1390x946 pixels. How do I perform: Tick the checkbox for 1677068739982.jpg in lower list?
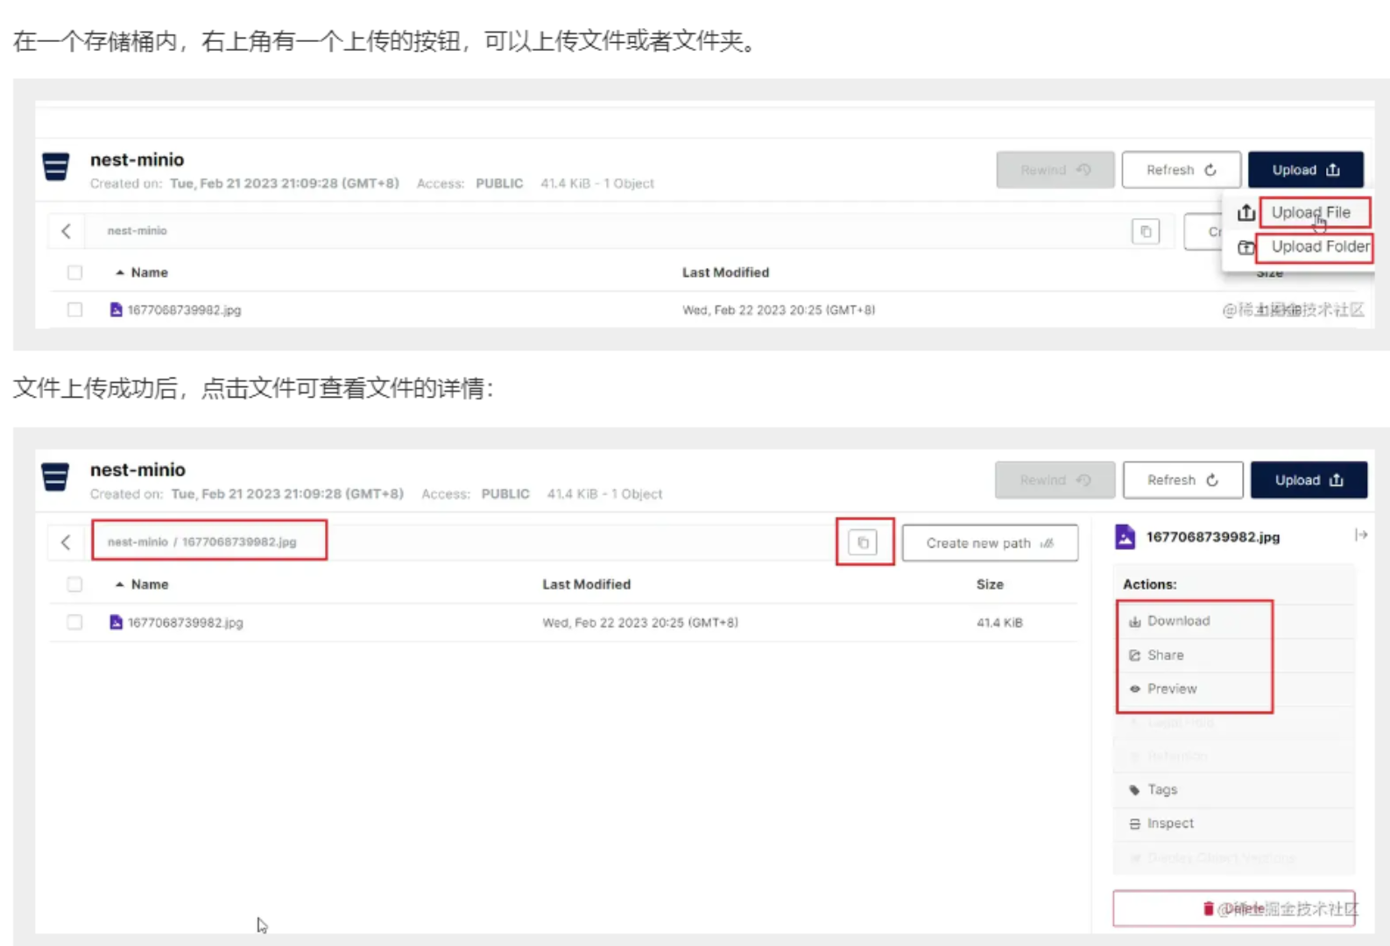pyautogui.click(x=74, y=622)
